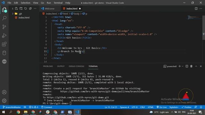Open notifications bell in status bar

201,107
